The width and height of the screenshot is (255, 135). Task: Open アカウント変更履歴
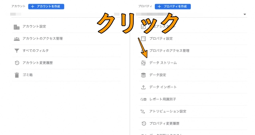click(x=38, y=63)
